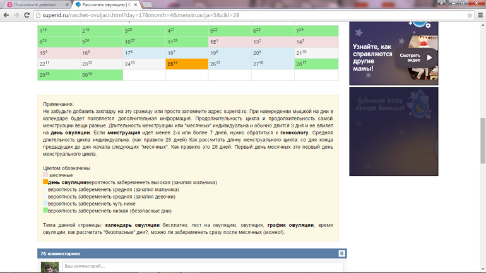Click calendar day 17 blue cell
The width and height of the screenshot is (486, 273).
coord(144,53)
